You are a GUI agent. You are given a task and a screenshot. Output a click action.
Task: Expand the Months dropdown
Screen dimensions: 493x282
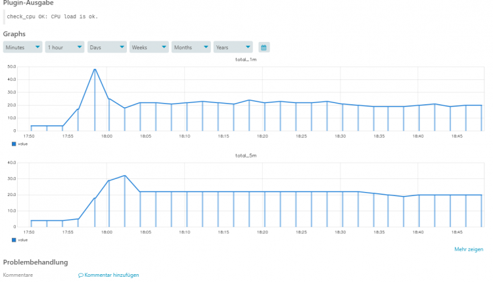pos(191,47)
